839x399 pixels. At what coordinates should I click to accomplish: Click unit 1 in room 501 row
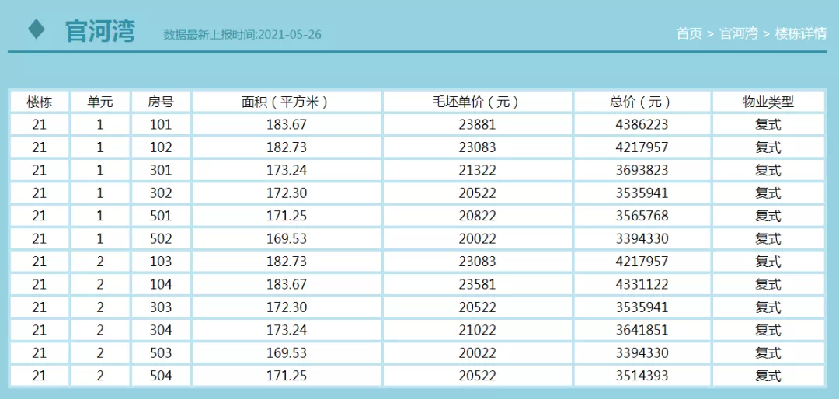(x=100, y=216)
